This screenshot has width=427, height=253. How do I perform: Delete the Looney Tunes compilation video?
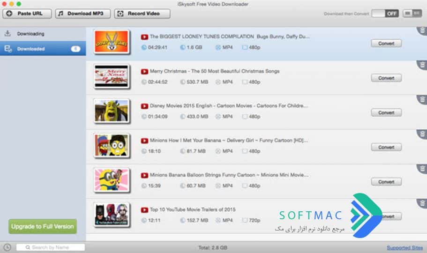click(x=422, y=30)
